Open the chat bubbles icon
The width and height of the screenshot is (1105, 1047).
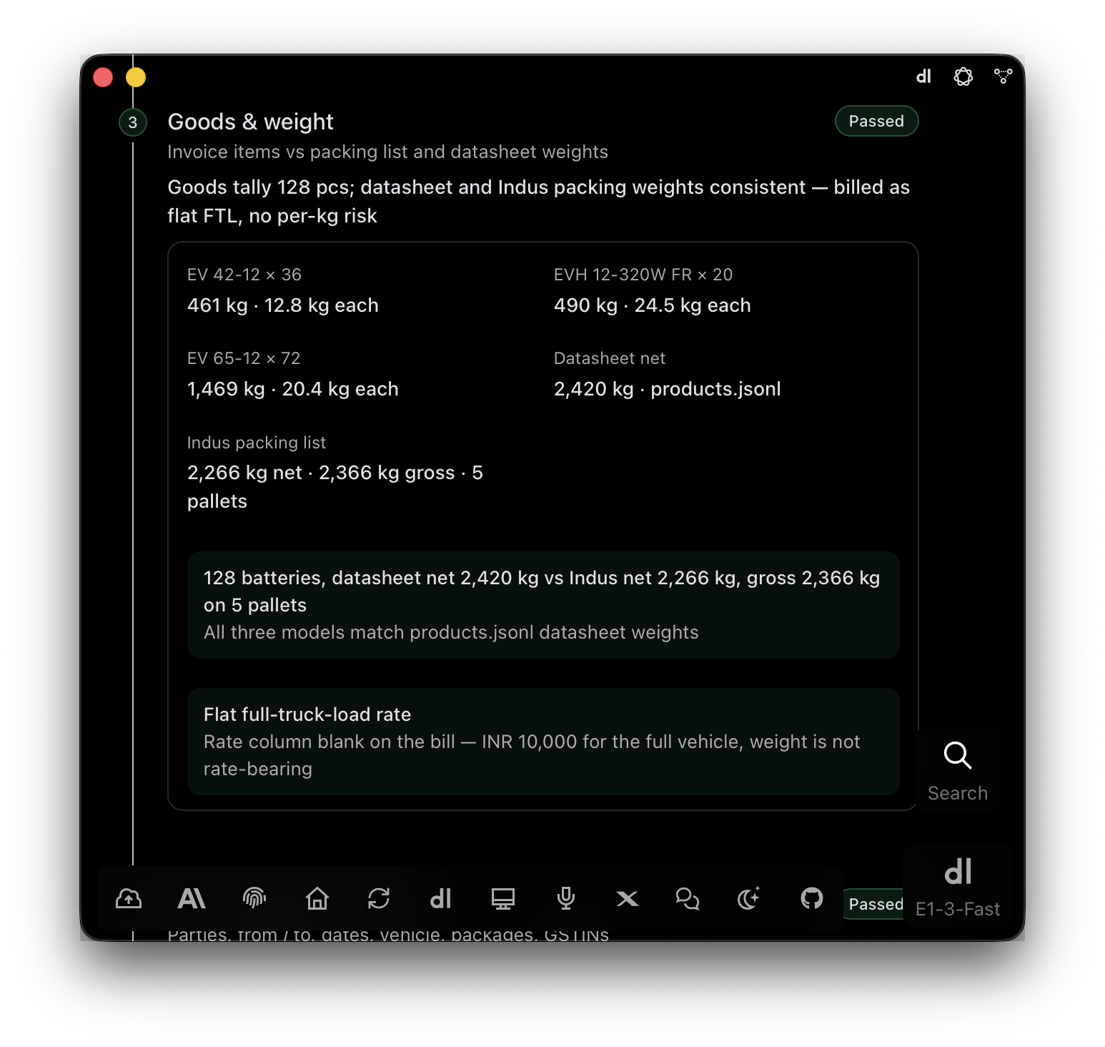(x=688, y=898)
